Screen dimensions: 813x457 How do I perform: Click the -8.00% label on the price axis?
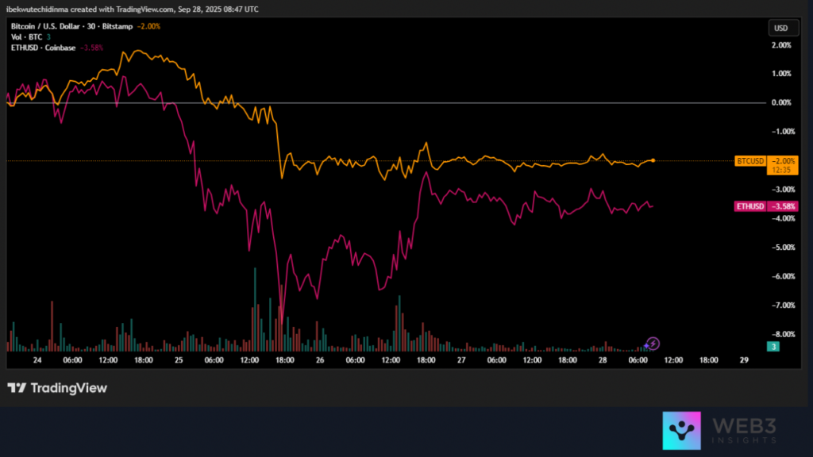click(780, 334)
